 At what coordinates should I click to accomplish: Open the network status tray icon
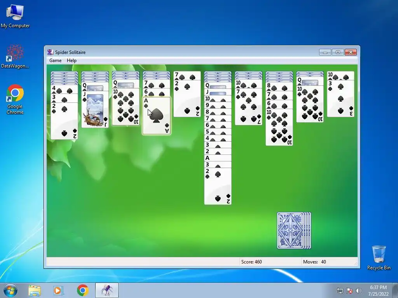[x=340, y=290]
